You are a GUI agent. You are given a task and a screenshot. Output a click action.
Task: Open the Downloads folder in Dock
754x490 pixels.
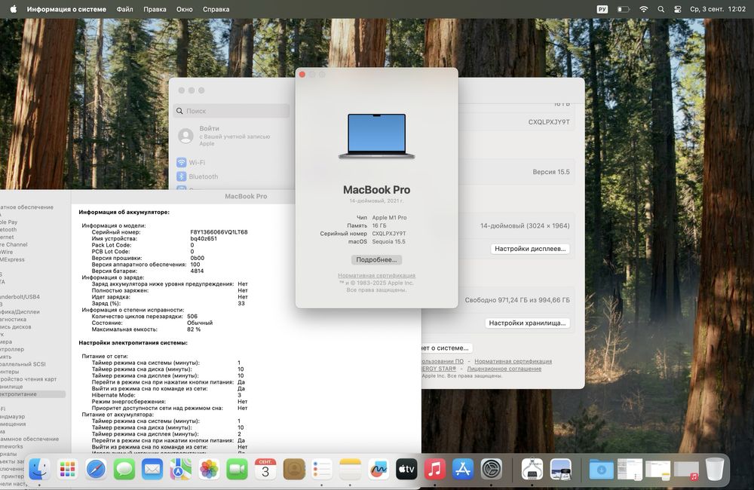601,469
